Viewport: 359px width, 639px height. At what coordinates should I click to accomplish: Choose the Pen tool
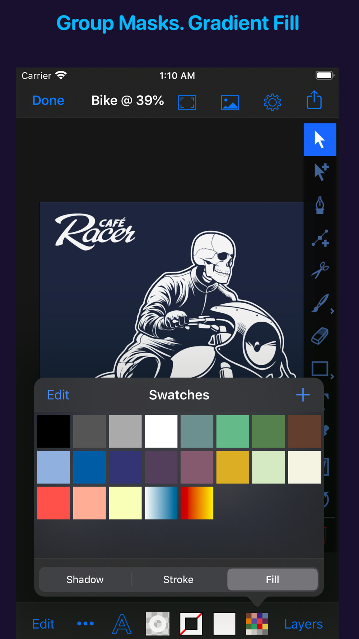tap(320, 205)
